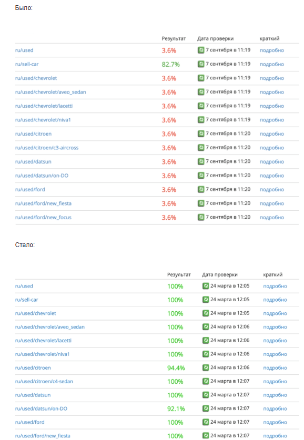Open ru/used/citroen/c4-sedan link

point(44,381)
